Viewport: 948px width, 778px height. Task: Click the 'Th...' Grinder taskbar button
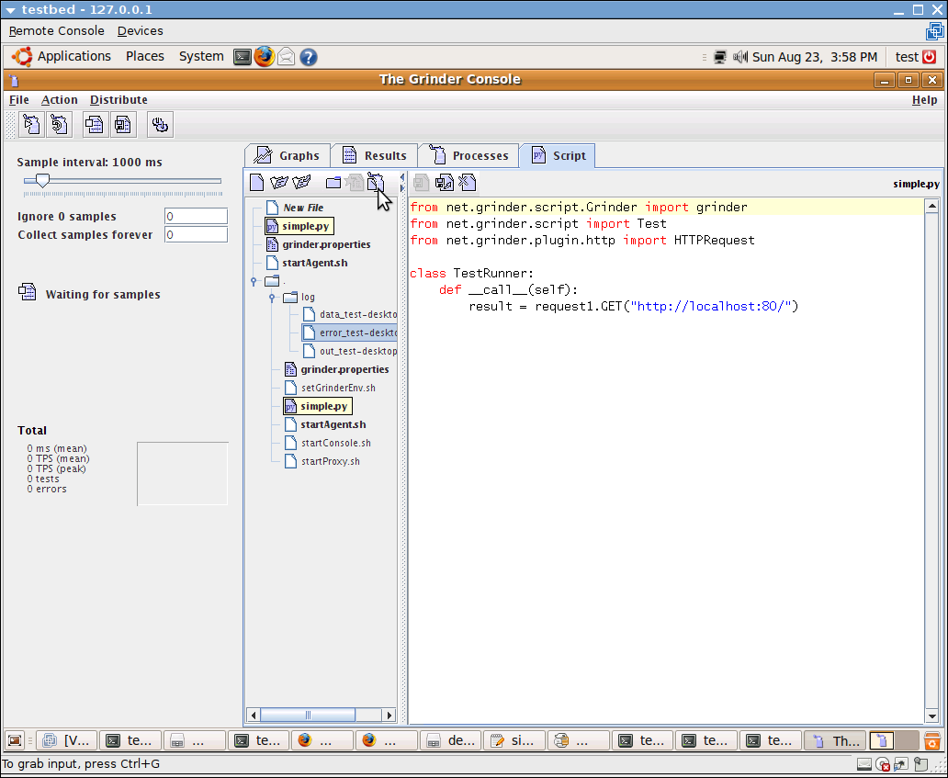[836, 740]
